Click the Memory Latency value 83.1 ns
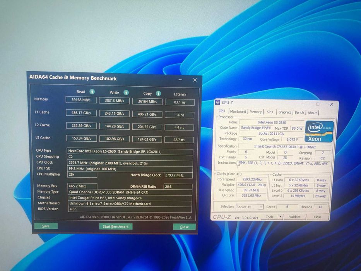 (x=180, y=102)
